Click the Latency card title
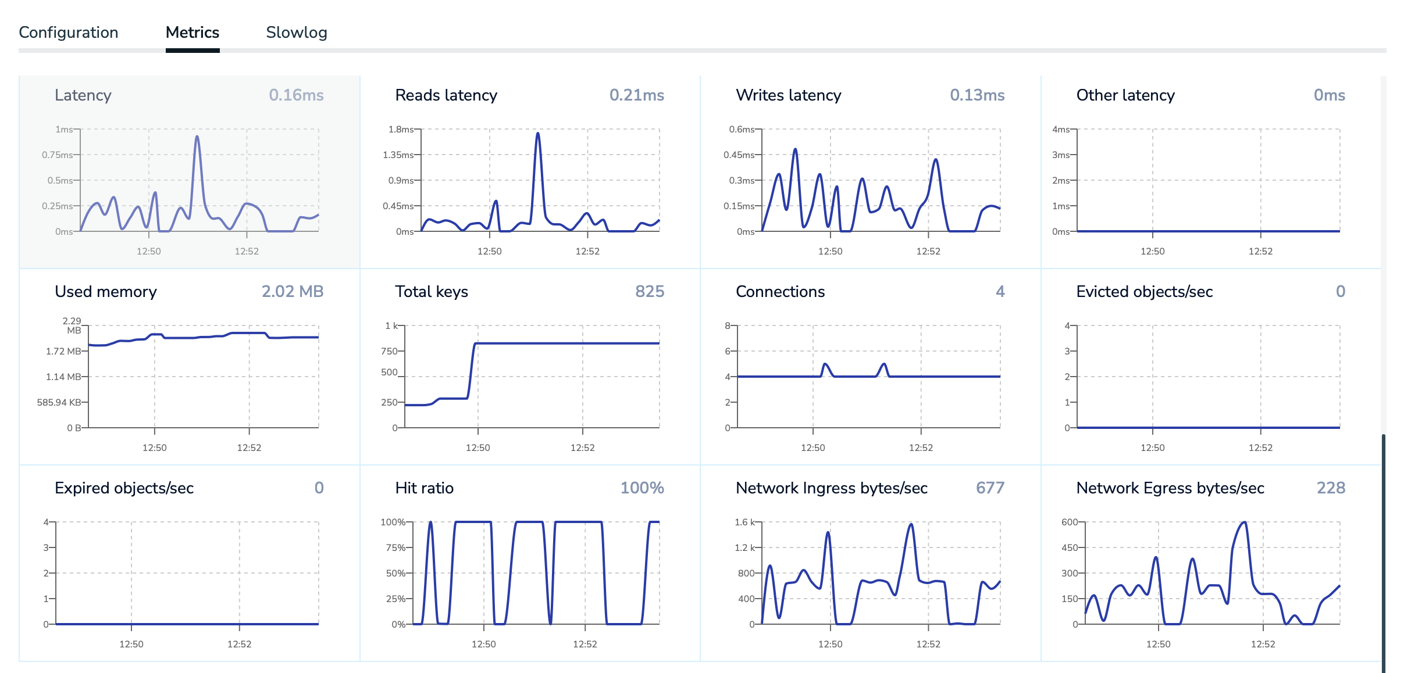The image size is (1404, 673). click(83, 95)
